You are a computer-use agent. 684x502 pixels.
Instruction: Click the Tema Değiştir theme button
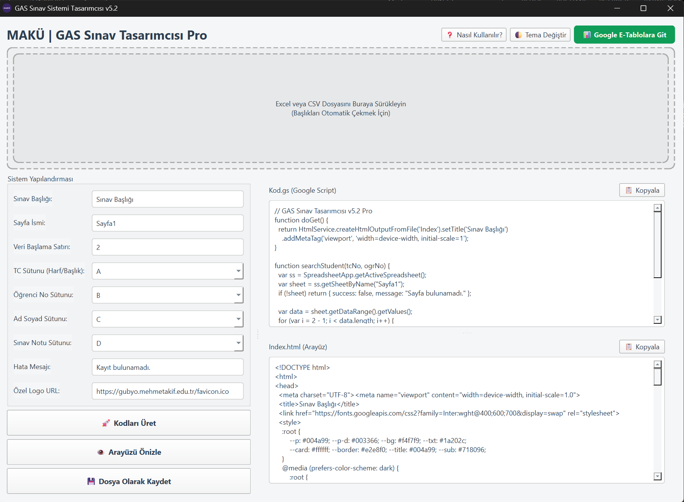[540, 35]
